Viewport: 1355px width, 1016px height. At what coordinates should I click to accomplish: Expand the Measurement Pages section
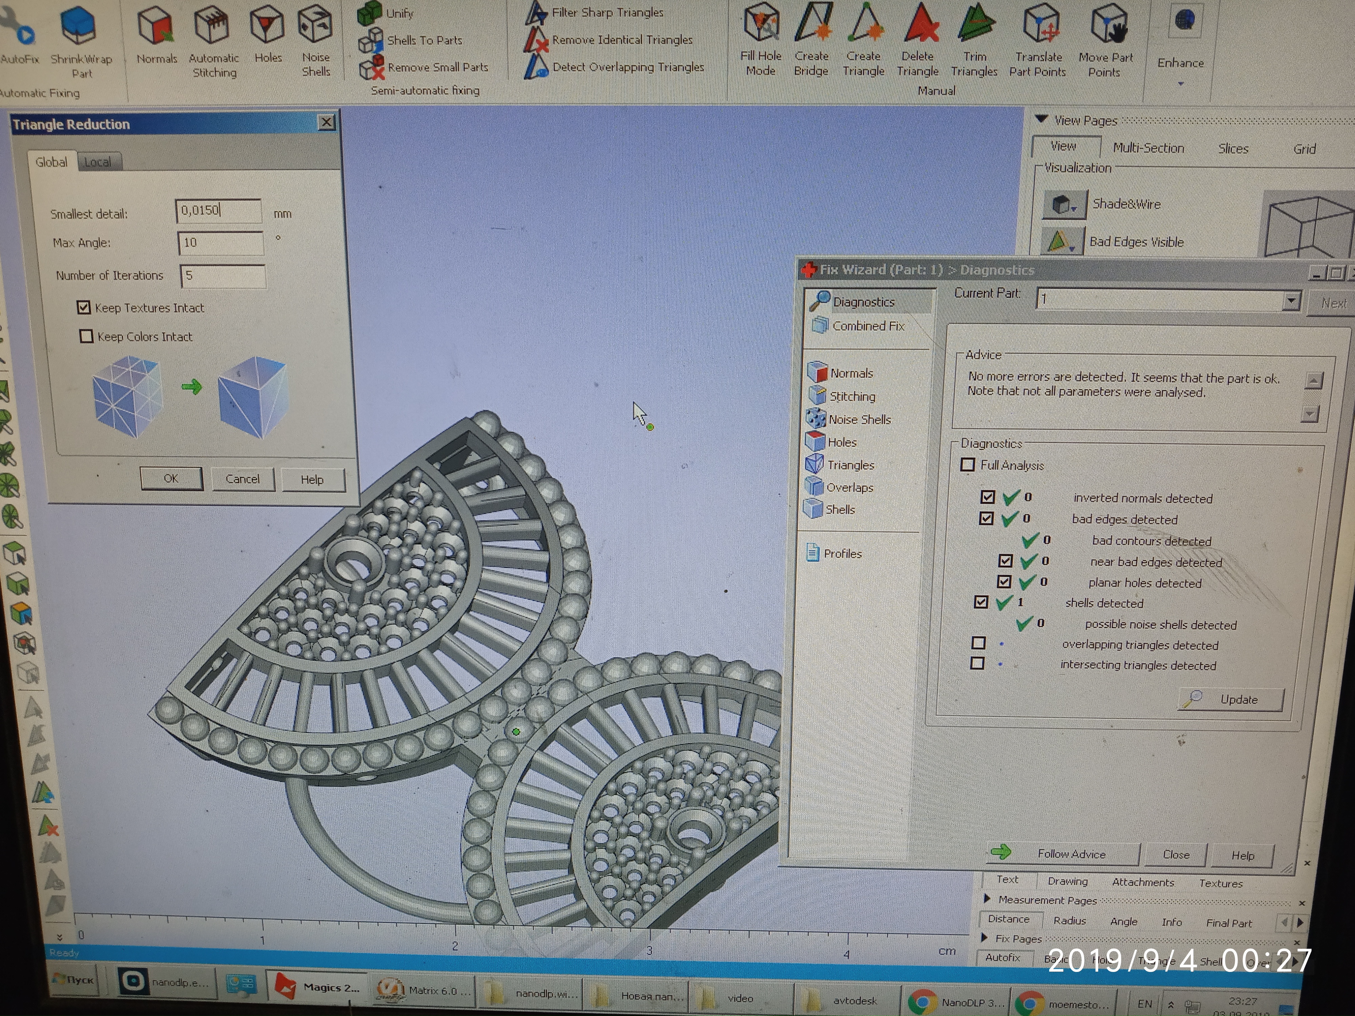(x=987, y=899)
